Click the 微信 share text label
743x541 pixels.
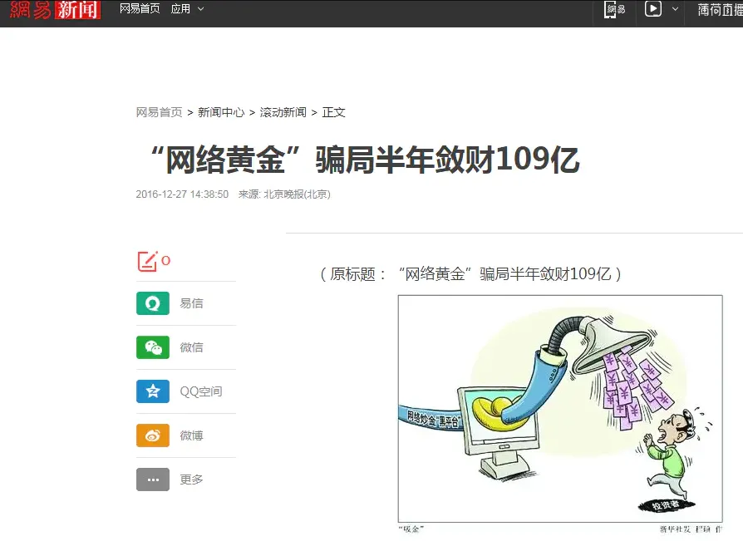coord(191,347)
